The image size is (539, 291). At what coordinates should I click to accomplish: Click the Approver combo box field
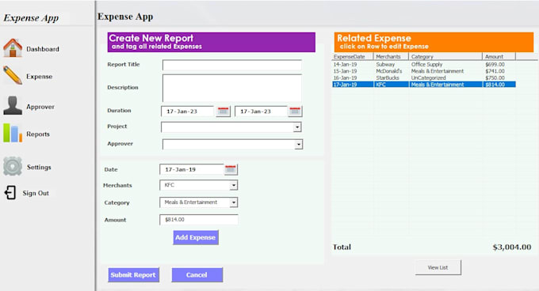pos(233,144)
